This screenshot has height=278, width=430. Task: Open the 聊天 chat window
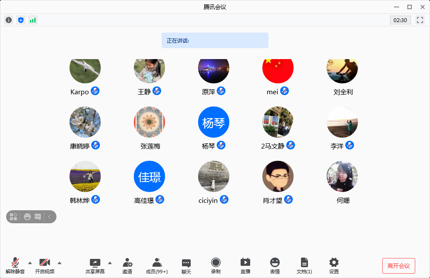point(186,265)
